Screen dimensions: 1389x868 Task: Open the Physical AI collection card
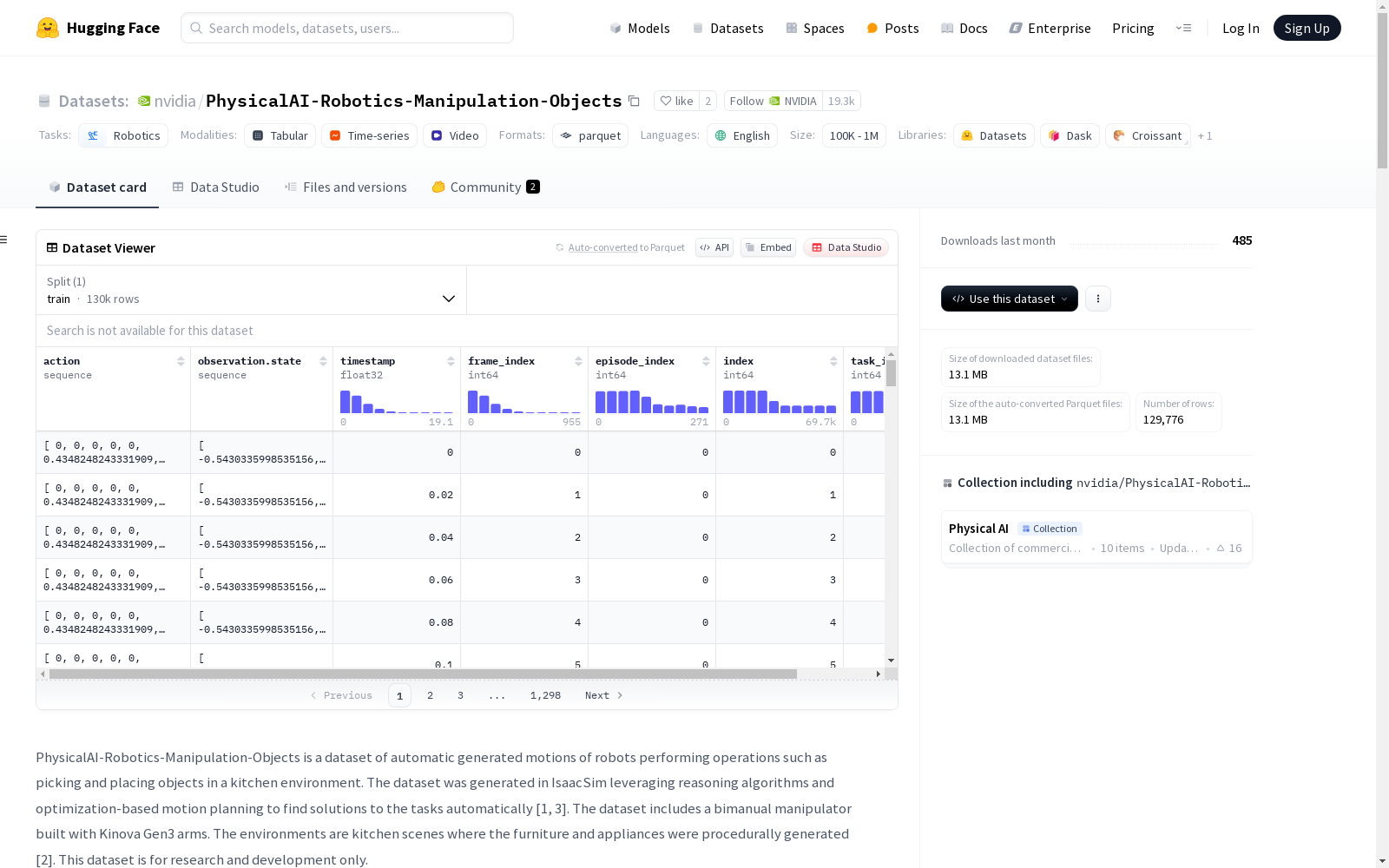[x=1096, y=537]
